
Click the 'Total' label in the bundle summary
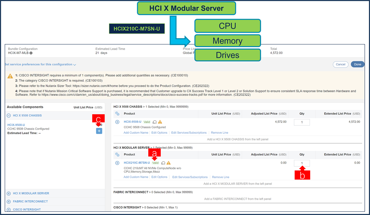[273, 49]
